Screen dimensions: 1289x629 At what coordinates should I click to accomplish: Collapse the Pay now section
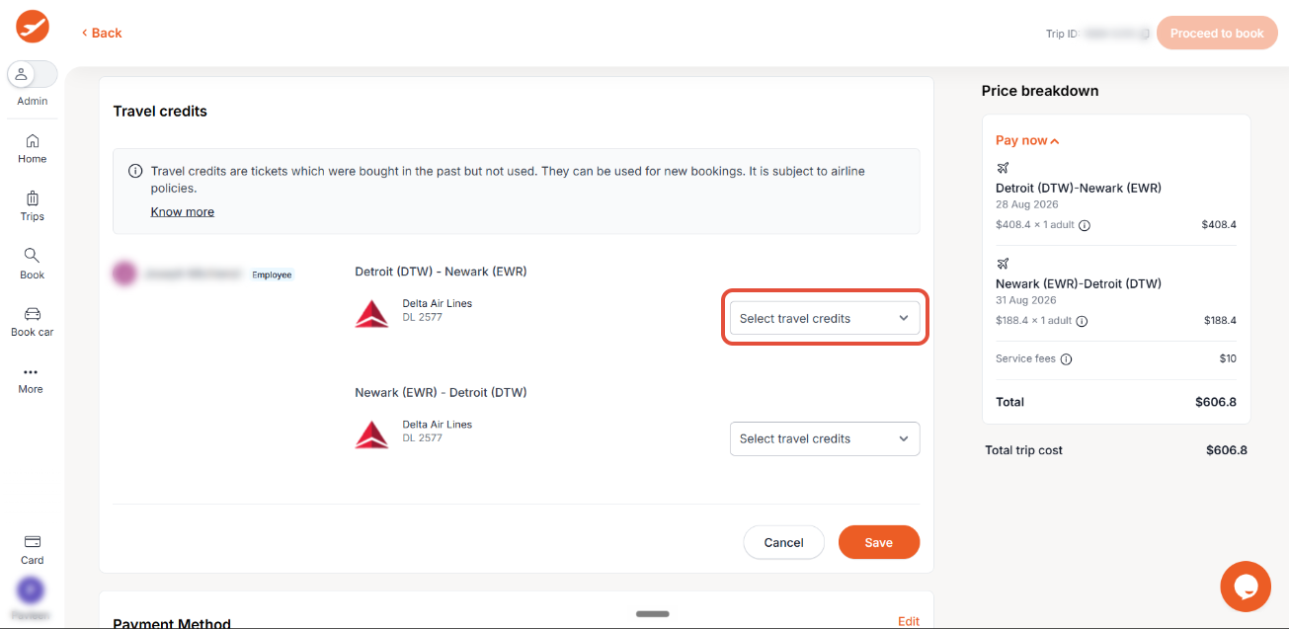tap(1027, 140)
